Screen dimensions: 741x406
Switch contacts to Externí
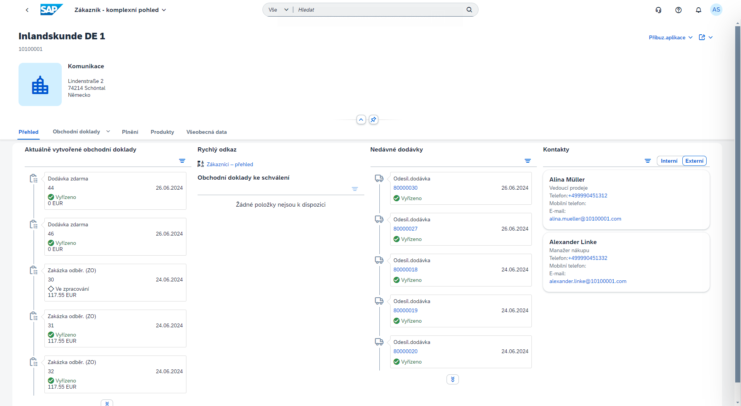[x=694, y=161]
